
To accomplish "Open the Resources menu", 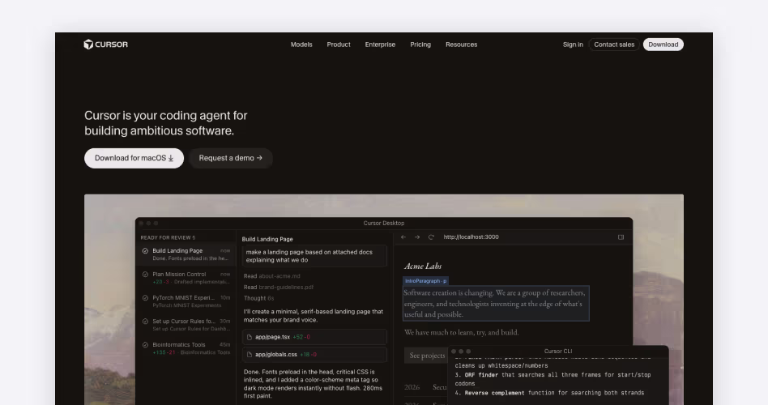I will [462, 45].
